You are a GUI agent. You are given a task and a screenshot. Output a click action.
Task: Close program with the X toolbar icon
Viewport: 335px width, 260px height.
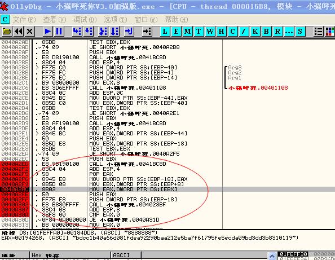click(30, 32)
